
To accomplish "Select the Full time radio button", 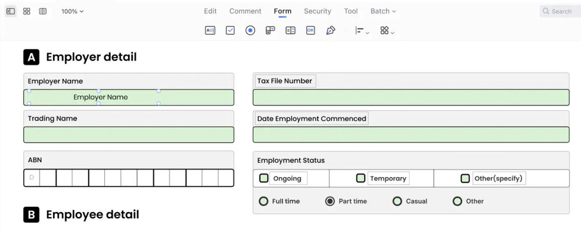I will tap(263, 201).
